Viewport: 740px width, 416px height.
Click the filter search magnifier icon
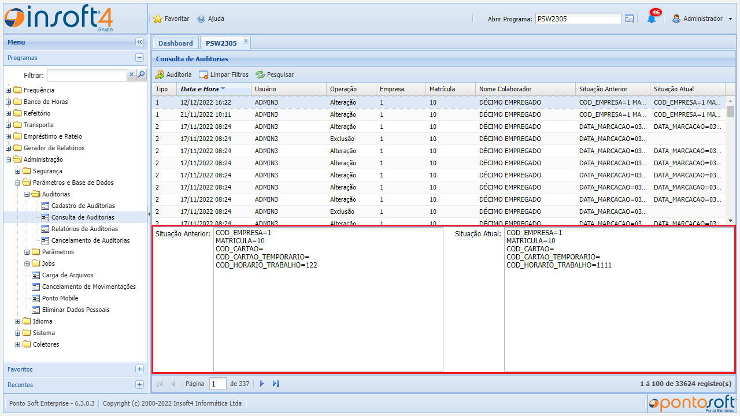[x=141, y=75]
